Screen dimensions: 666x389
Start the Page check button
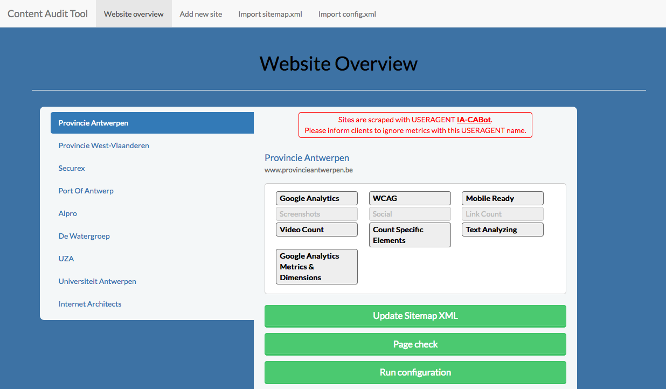415,344
